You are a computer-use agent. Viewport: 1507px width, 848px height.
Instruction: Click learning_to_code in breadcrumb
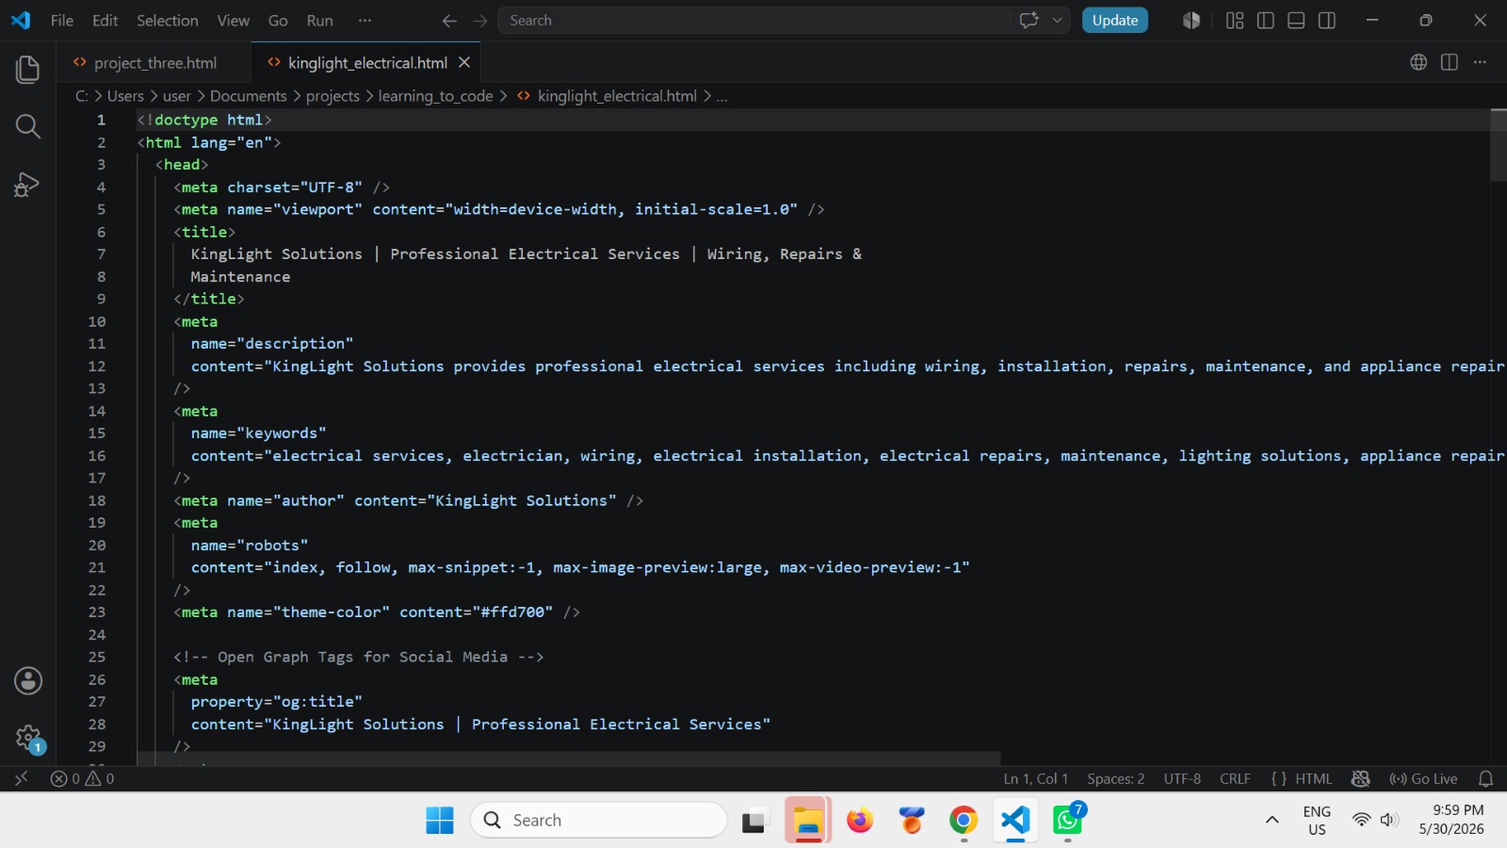pos(435,96)
